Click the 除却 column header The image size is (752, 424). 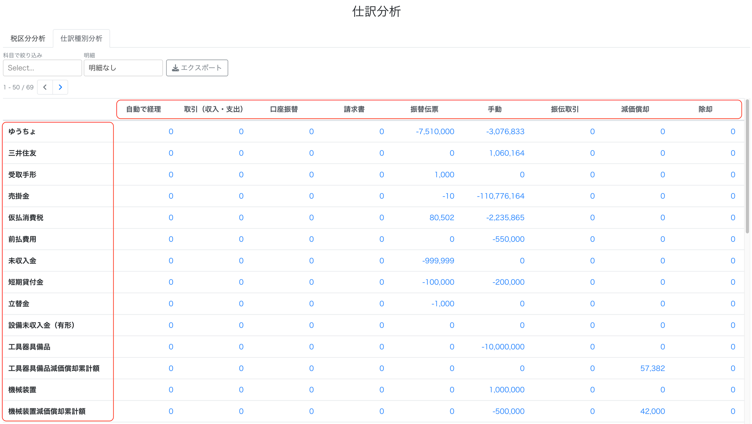[705, 109]
